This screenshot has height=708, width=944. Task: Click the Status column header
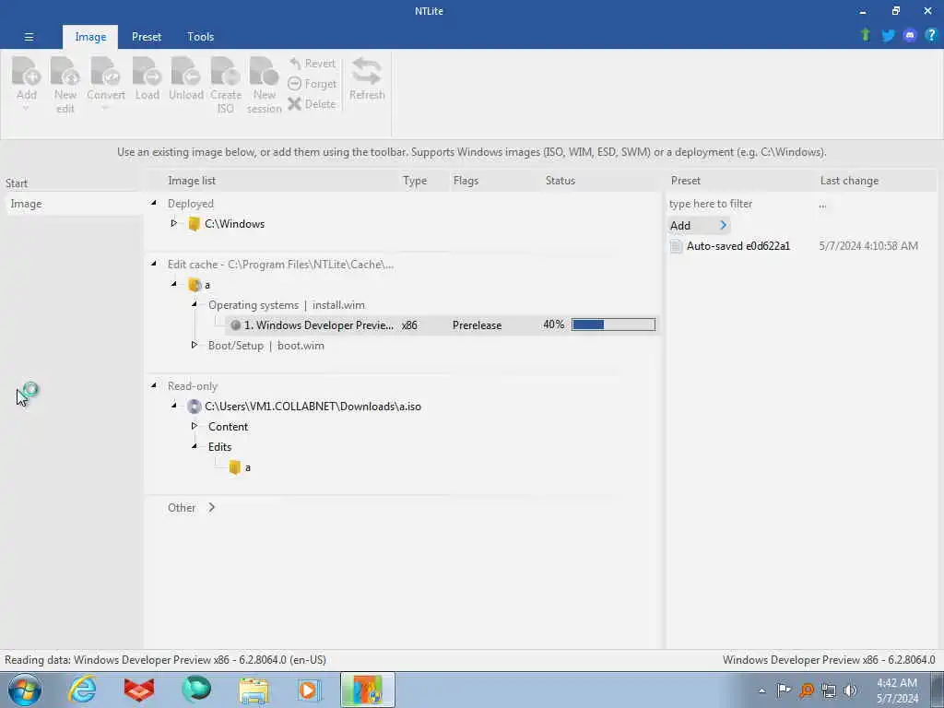(x=560, y=181)
